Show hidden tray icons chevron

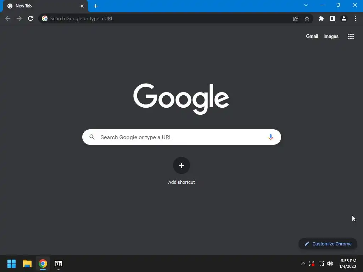tap(303, 263)
